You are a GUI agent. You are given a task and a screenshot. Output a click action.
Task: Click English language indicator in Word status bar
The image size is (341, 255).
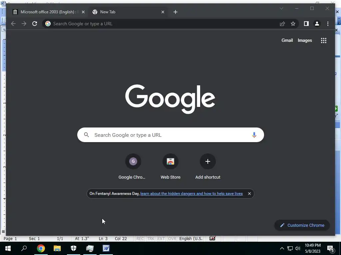pos(191,238)
